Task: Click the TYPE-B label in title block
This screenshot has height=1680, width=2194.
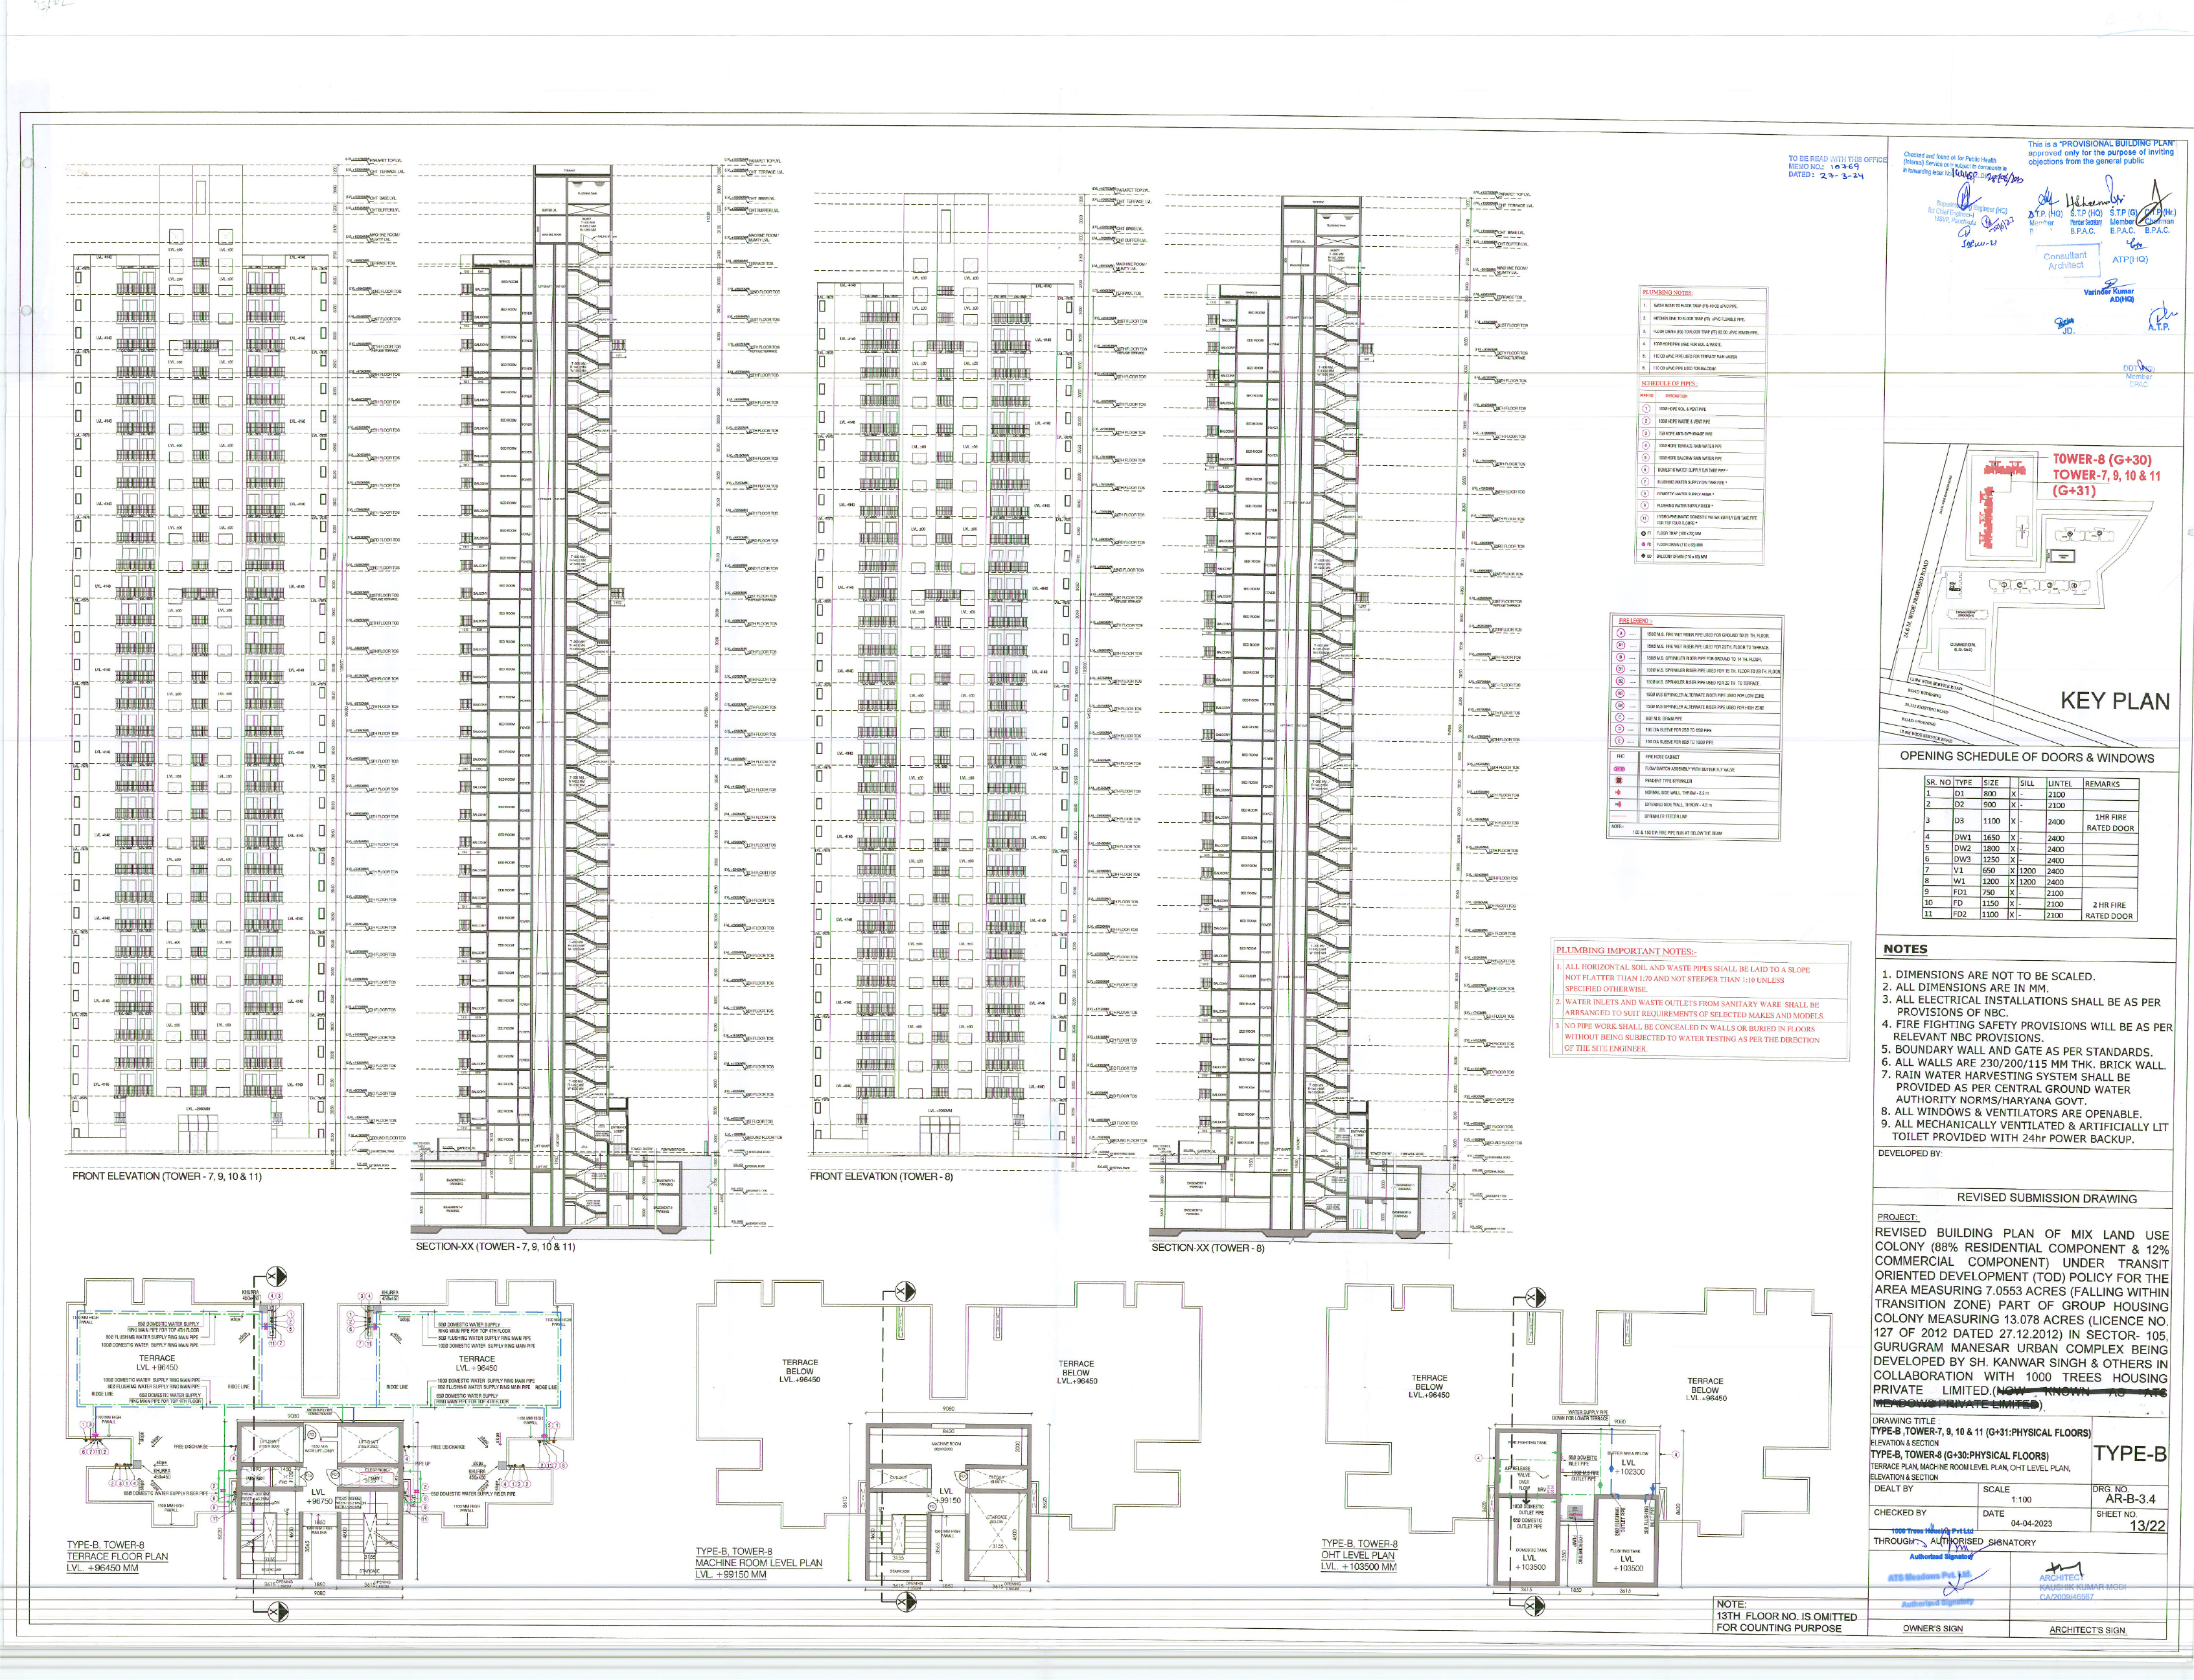Action: [2130, 1454]
